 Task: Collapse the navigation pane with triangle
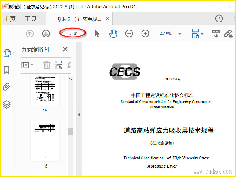coord(79,115)
